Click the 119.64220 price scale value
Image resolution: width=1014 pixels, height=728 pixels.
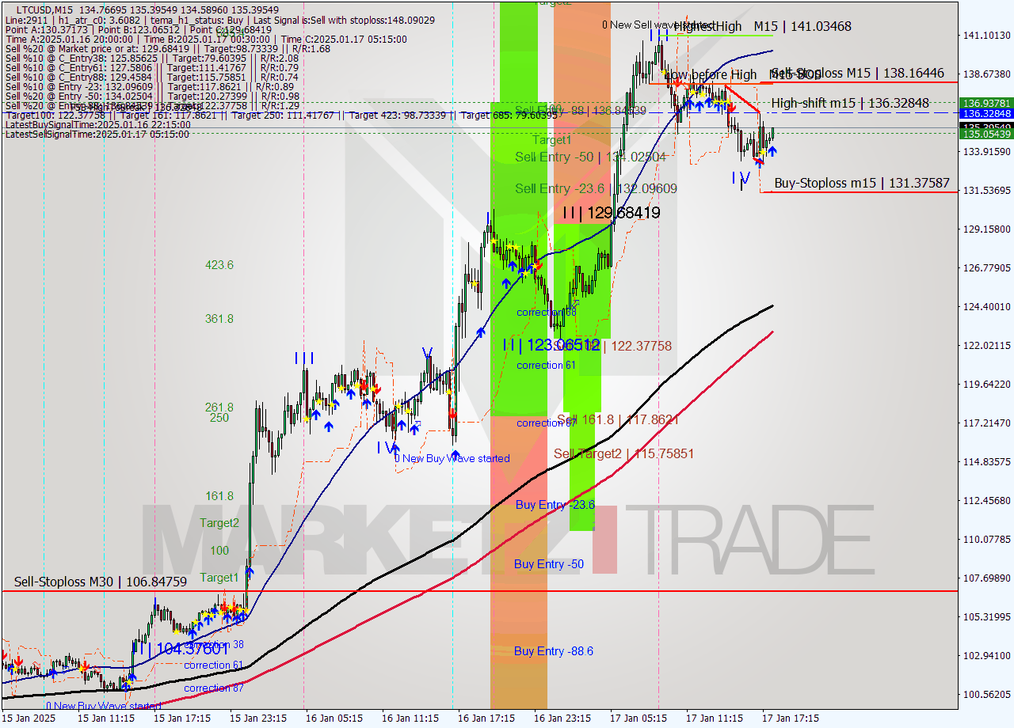pos(986,385)
